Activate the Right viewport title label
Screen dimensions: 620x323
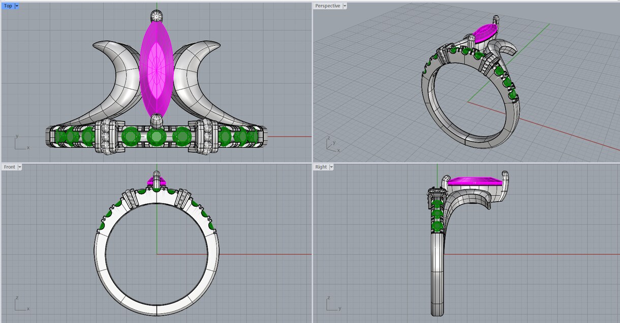[321, 167]
